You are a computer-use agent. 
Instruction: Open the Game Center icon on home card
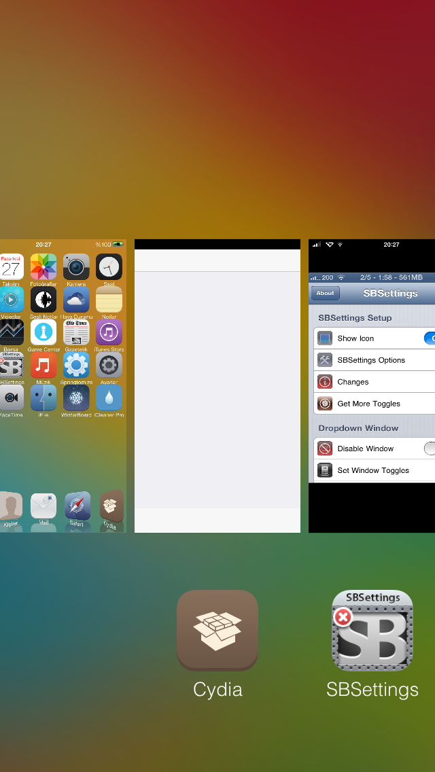[43, 332]
